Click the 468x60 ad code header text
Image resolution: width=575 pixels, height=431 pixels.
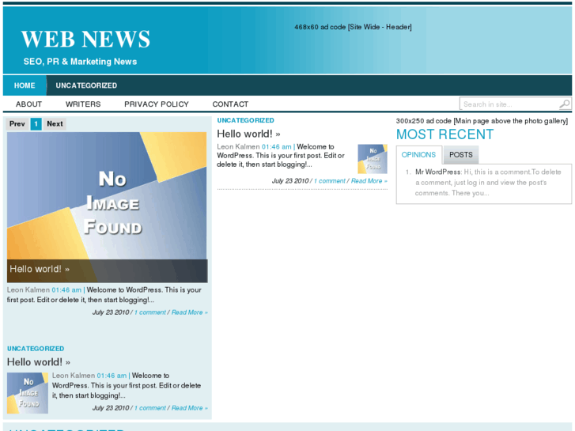[x=353, y=27]
